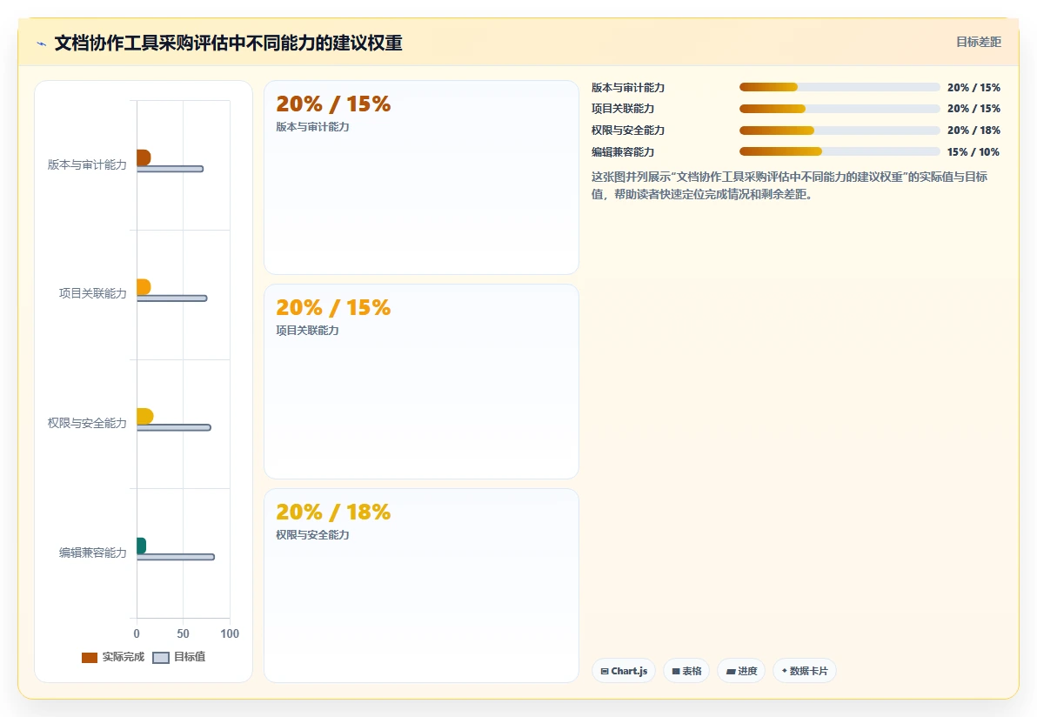This screenshot has height=717, width=1037.
Task: Click the lightning icon beside the title
Action: pos(42,44)
